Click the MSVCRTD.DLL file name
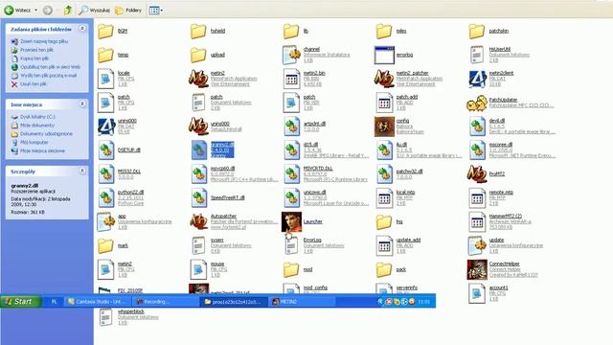 click(318, 169)
